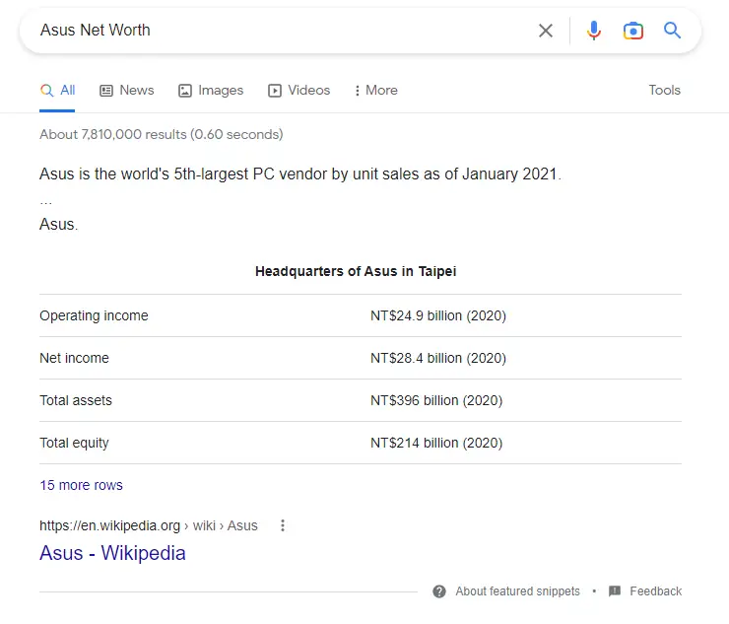Viewport: 729px width, 624px height.
Task: Click the en.wikipedia.org wiki Asus URL
Action: 149,525
